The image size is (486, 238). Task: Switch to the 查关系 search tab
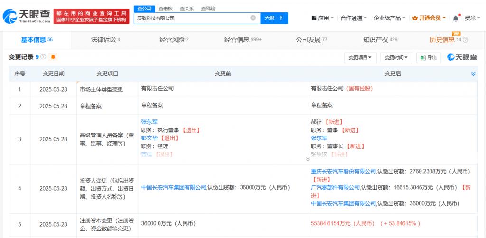point(187,9)
